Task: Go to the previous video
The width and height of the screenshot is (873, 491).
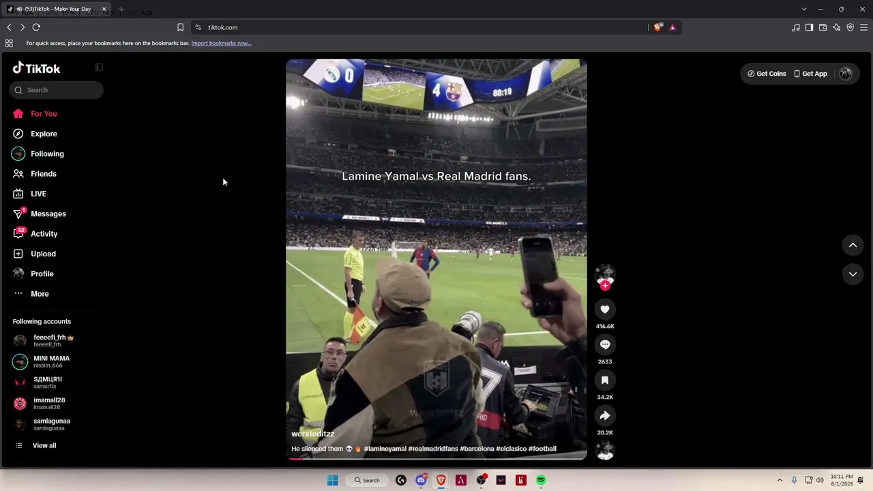Action: coord(853,245)
